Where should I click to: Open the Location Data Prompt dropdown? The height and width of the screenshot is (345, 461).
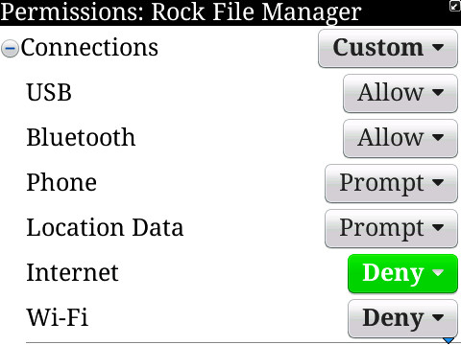pyautogui.click(x=391, y=228)
